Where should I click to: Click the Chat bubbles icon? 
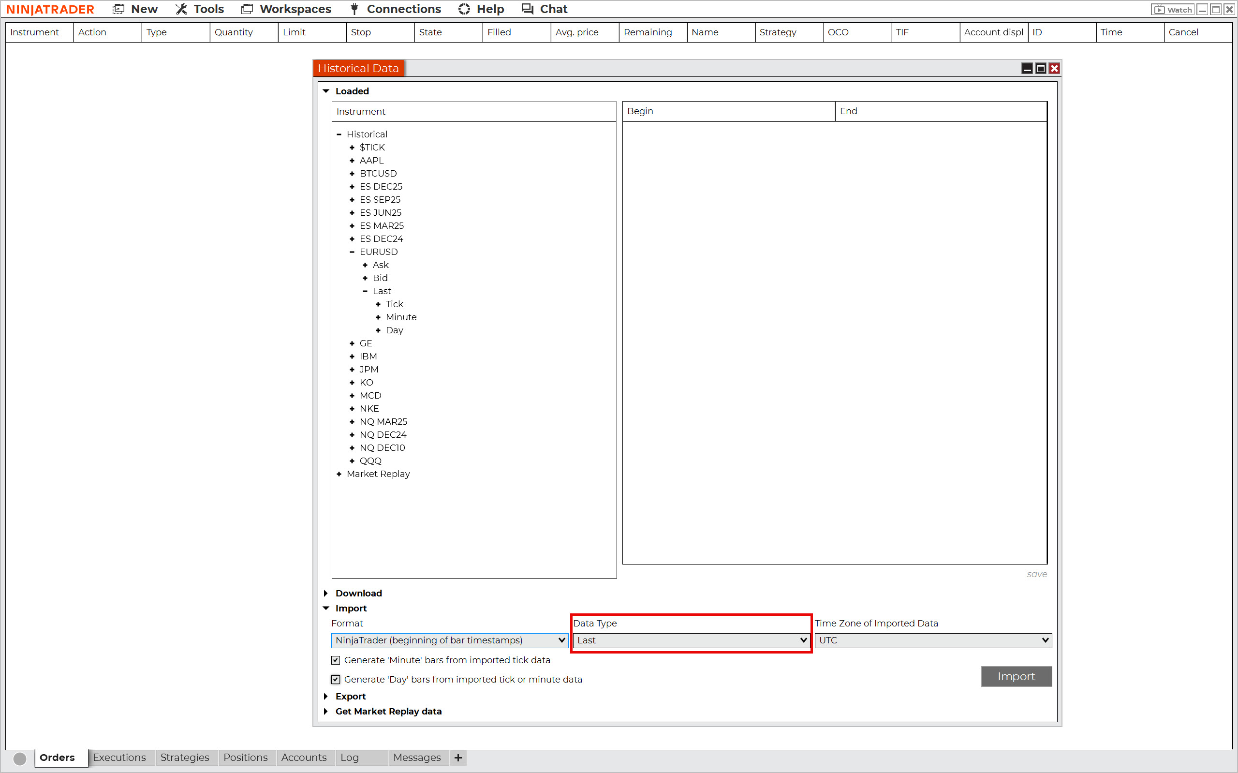click(527, 9)
